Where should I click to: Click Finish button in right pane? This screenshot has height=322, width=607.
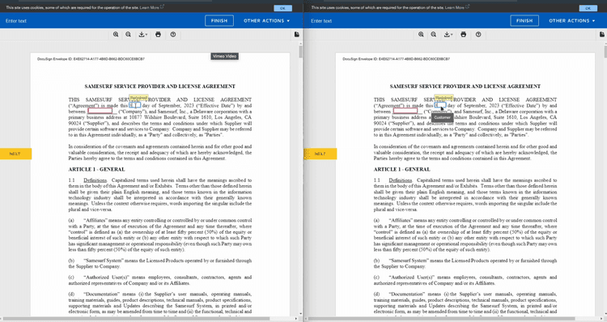524,21
